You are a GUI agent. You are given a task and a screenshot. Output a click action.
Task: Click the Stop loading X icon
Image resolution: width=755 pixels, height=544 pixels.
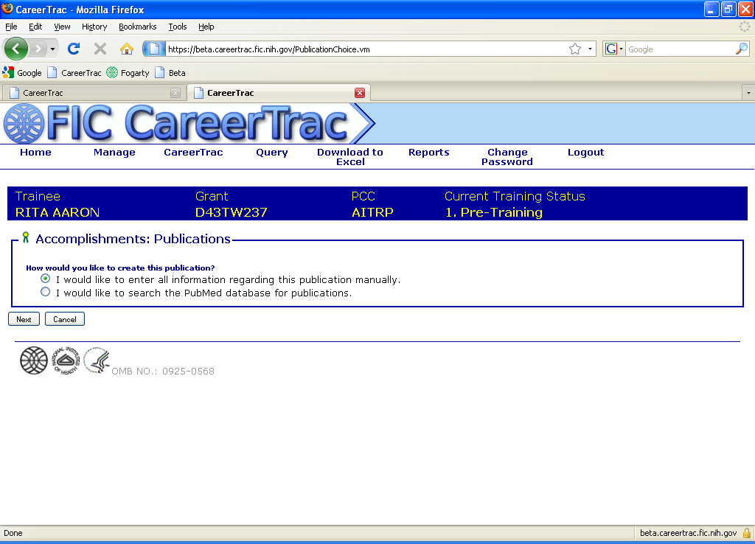click(100, 49)
